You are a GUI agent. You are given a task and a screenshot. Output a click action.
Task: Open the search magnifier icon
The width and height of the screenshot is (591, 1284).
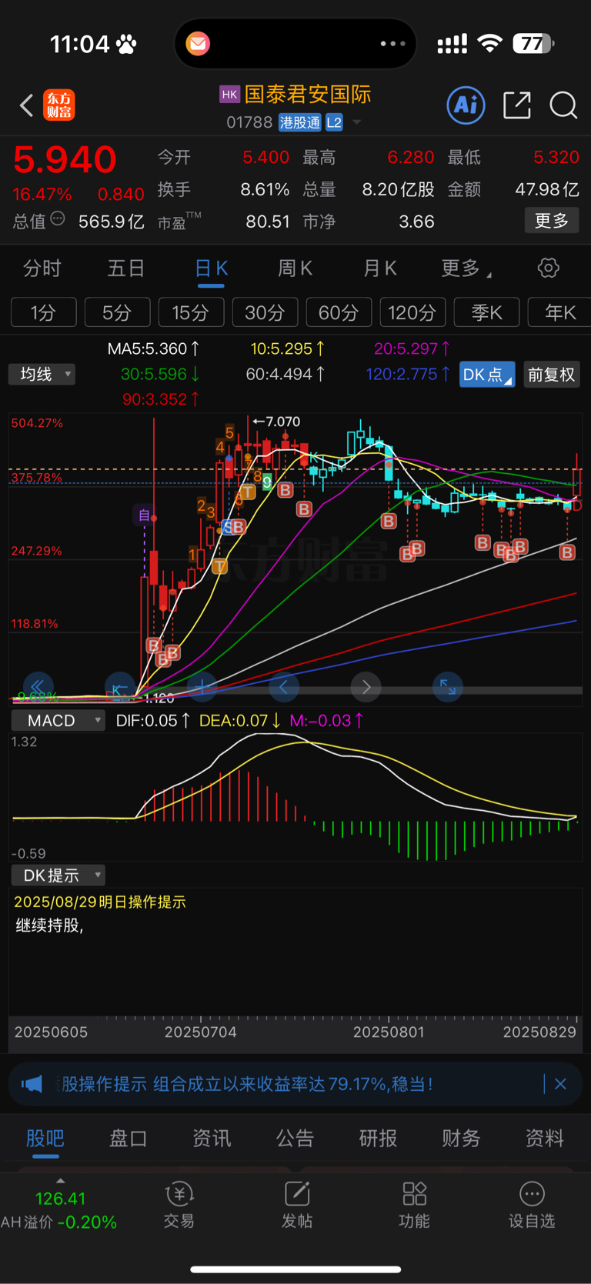point(563,105)
